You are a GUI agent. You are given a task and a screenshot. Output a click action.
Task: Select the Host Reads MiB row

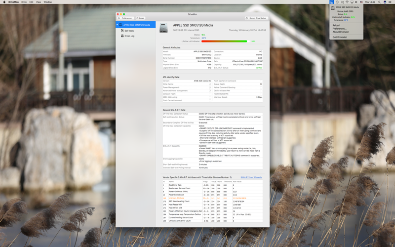pos(212,205)
